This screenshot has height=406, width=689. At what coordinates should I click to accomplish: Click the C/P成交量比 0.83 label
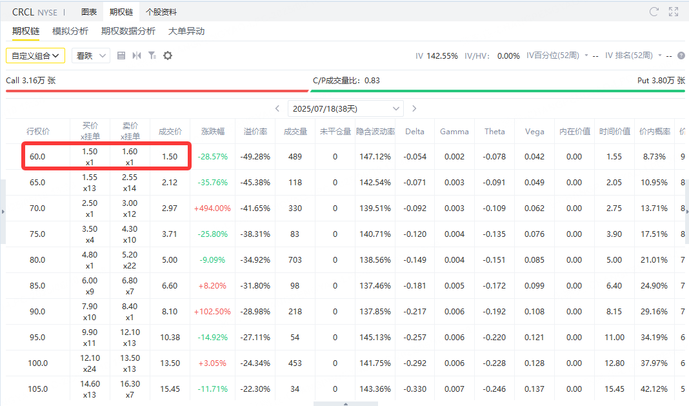[x=346, y=81]
